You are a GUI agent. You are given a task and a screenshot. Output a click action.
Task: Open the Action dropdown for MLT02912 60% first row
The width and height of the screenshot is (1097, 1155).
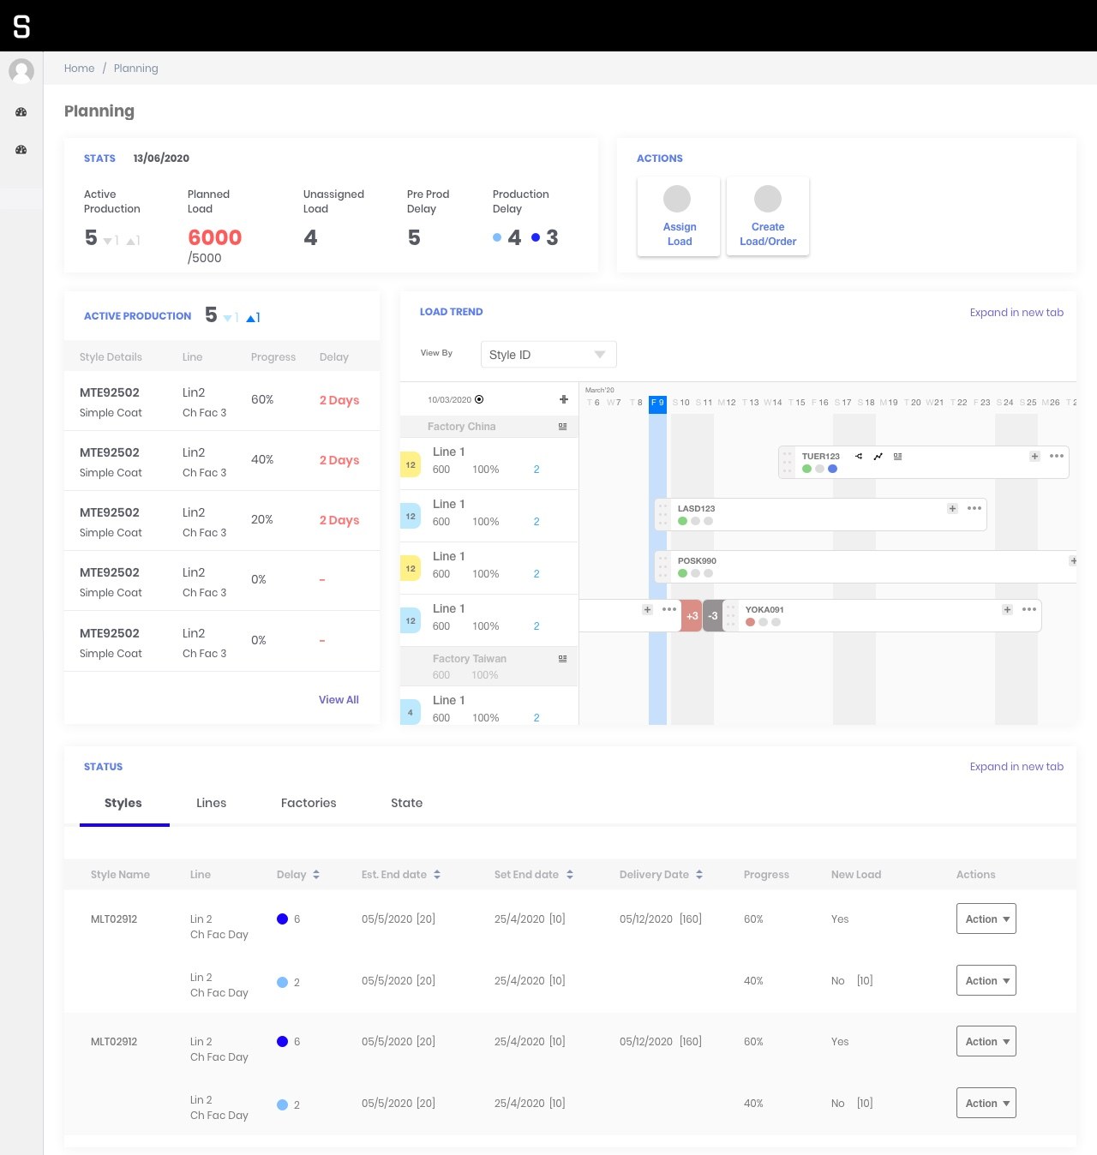pos(986,919)
